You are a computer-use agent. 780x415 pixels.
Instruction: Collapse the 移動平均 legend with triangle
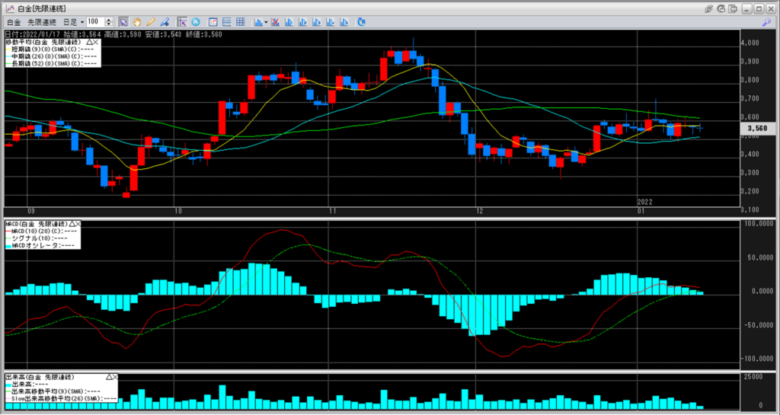tap(91, 42)
